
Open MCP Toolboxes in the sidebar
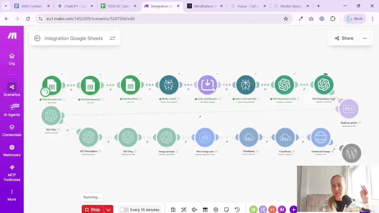[x=12, y=173]
